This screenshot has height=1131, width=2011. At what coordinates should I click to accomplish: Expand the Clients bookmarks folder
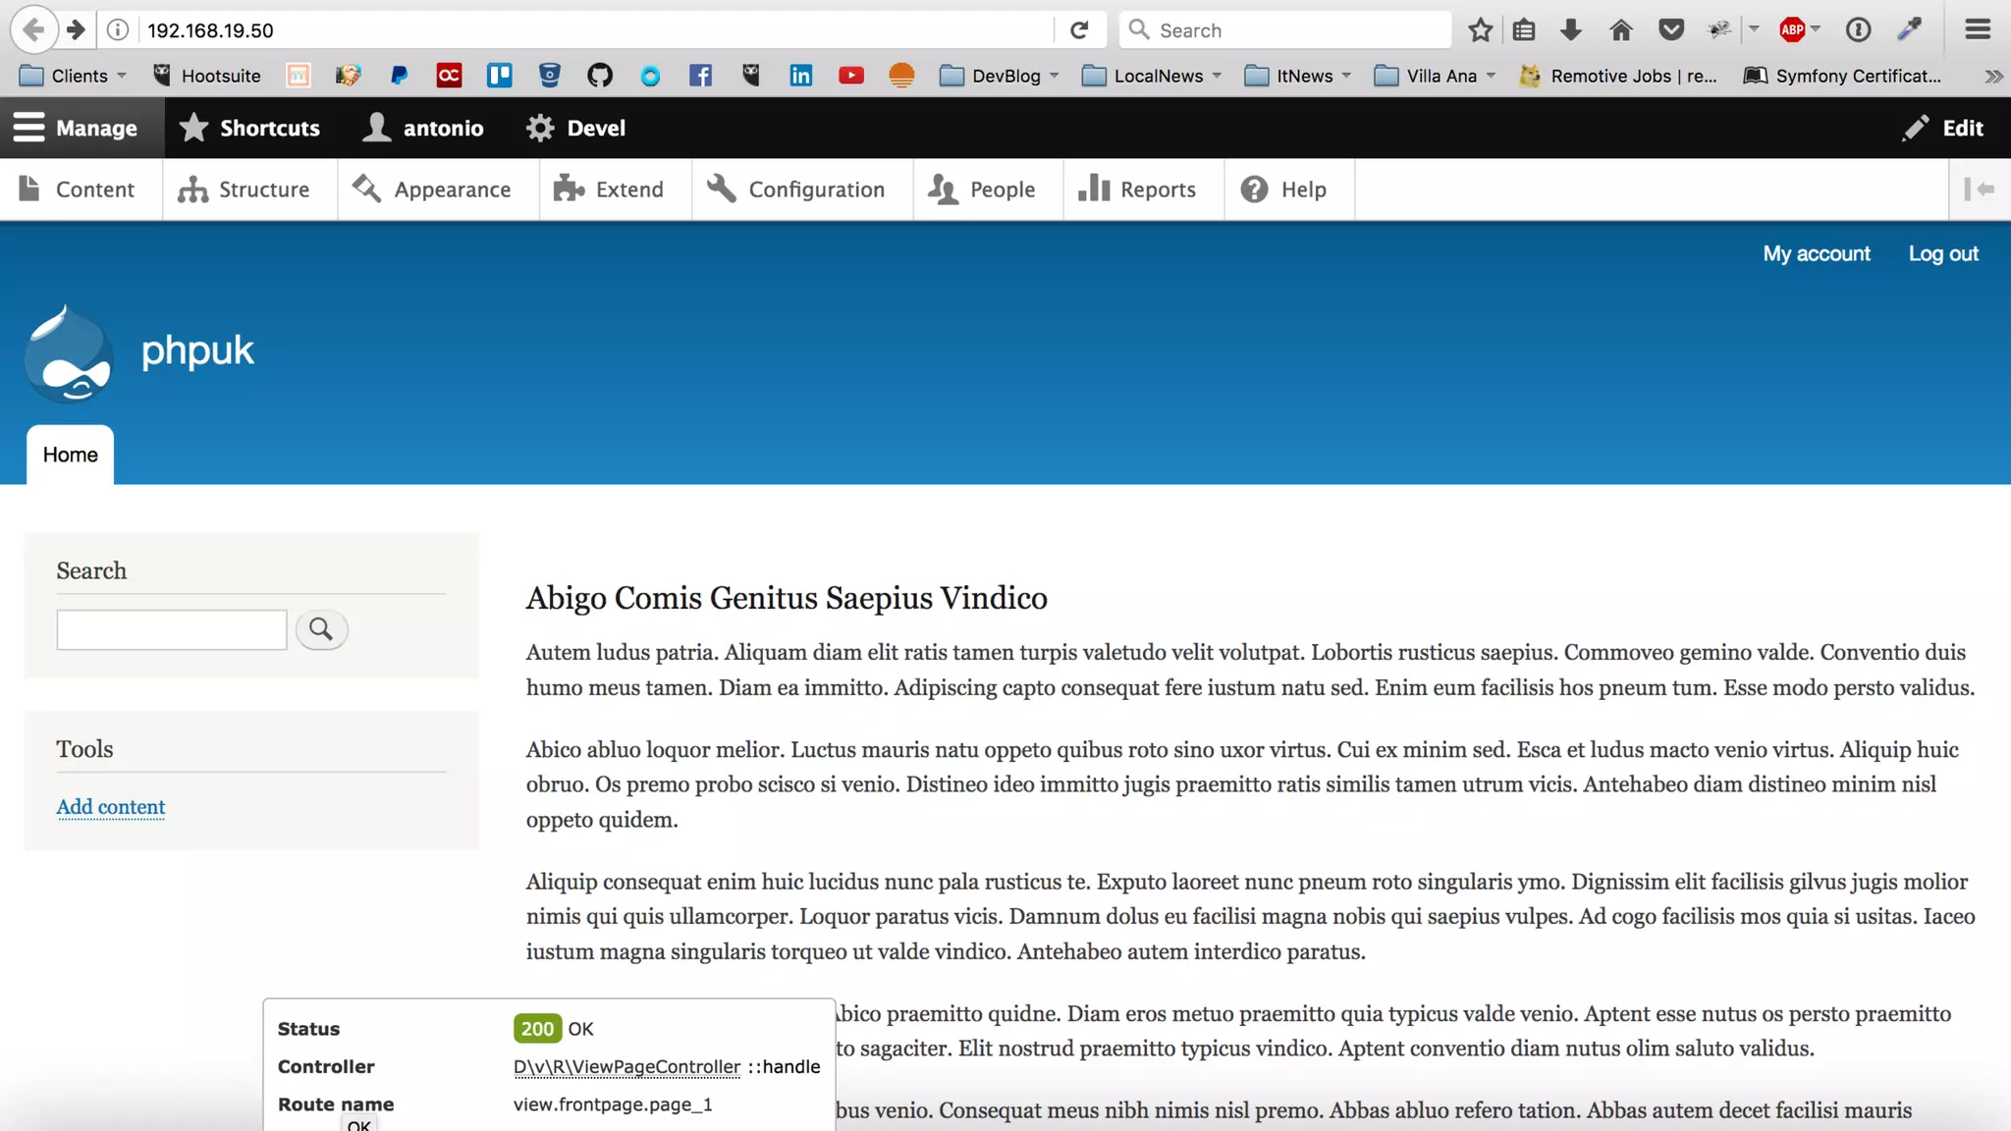coord(73,76)
